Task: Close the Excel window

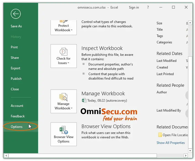Action: 186,7
